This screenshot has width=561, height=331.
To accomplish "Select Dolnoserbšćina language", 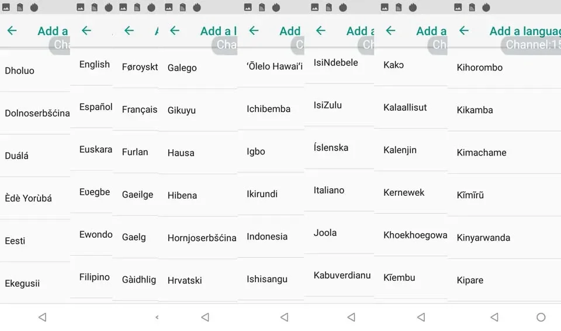I will [x=35, y=113].
